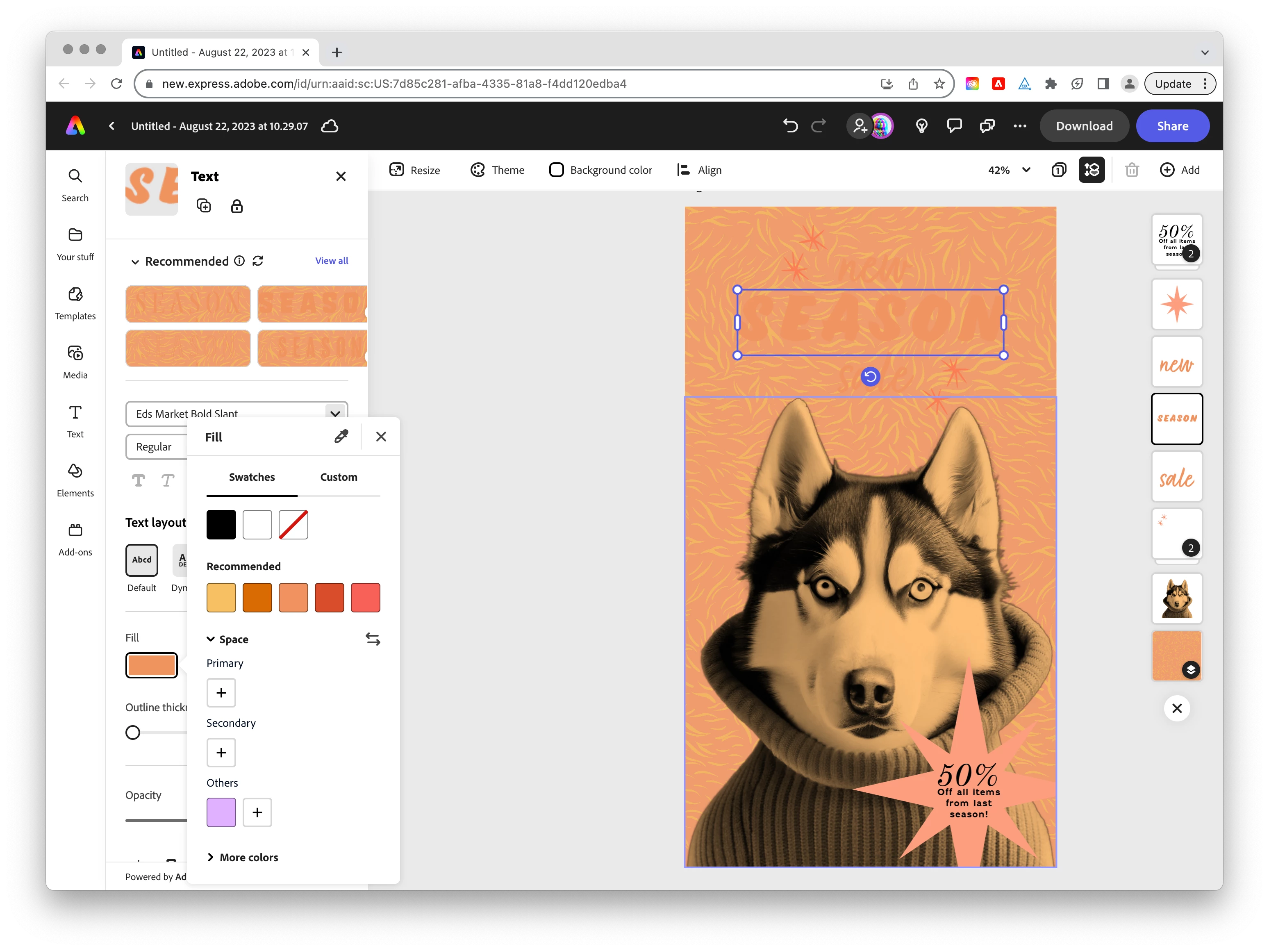Click the undo arrow
The height and width of the screenshot is (951, 1269).
pyautogui.click(x=790, y=125)
